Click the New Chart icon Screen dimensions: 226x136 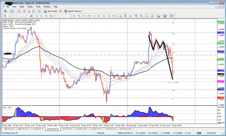click(x=5, y=11)
